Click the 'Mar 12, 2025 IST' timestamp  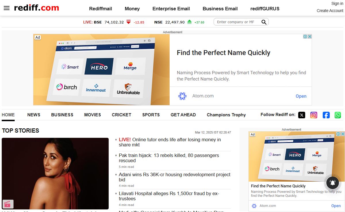pyautogui.click(x=213, y=132)
